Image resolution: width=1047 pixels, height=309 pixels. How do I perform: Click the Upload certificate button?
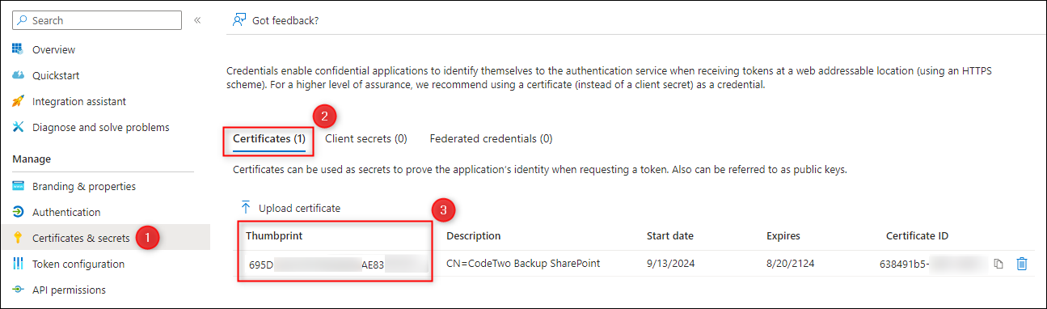coord(291,208)
